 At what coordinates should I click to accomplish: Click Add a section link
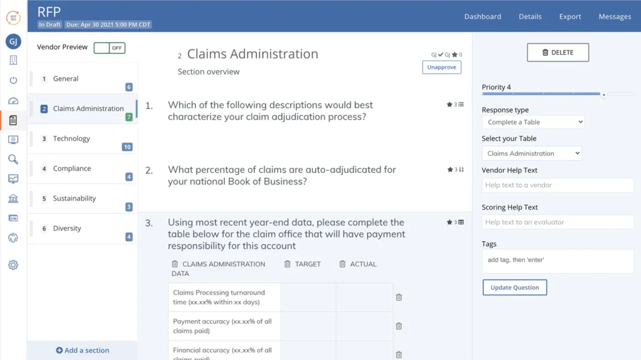83,350
